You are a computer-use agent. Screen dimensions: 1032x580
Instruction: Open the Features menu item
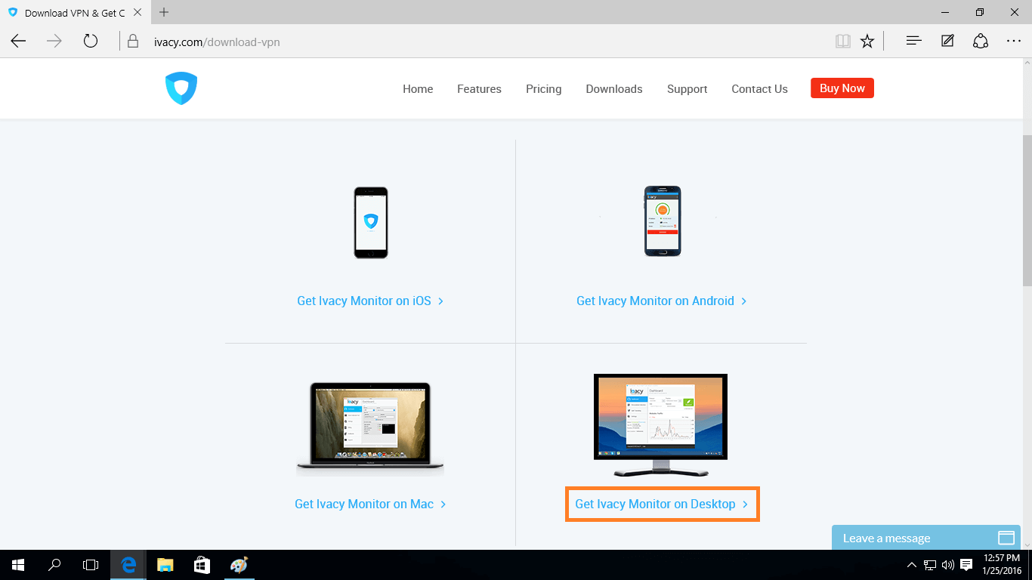[479, 88]
